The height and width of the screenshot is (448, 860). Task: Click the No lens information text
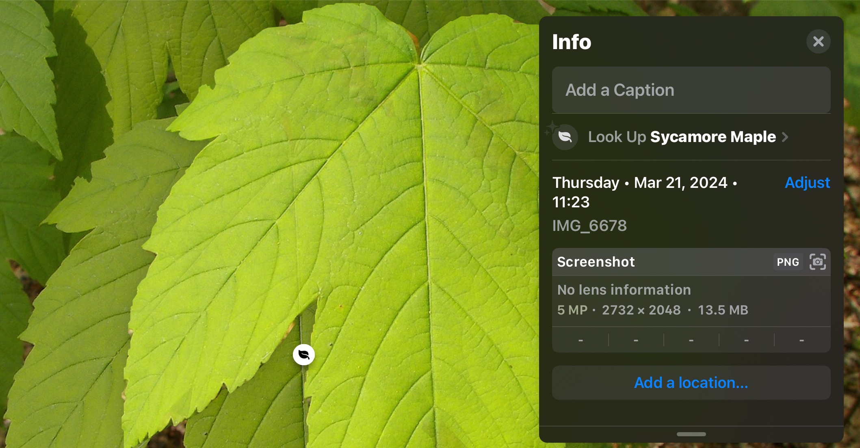[624, 290]
